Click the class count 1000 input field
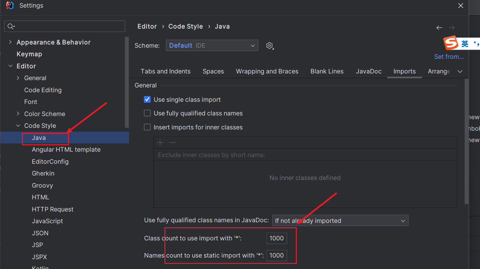480x269 pixels. coord(276,238)
